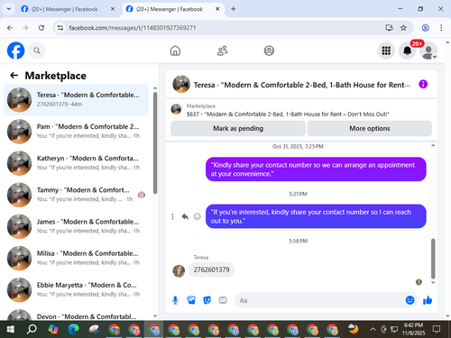451x338 pixels.
Task: Reply to the 'If you're interested' message
Action: point(185,216)
